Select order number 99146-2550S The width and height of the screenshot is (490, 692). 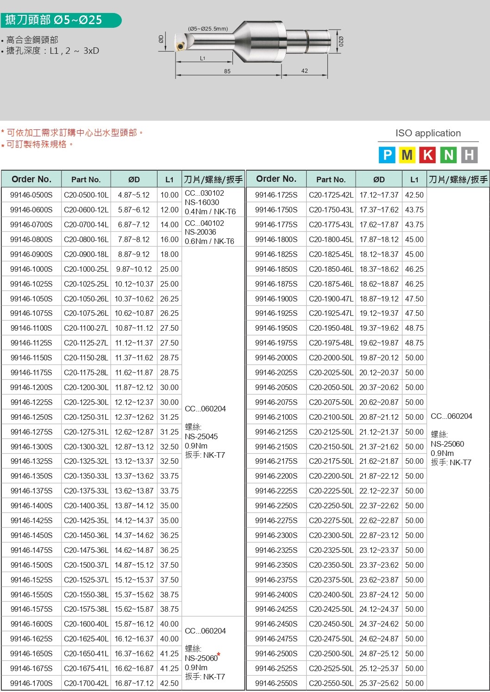(x=276, y=683)
